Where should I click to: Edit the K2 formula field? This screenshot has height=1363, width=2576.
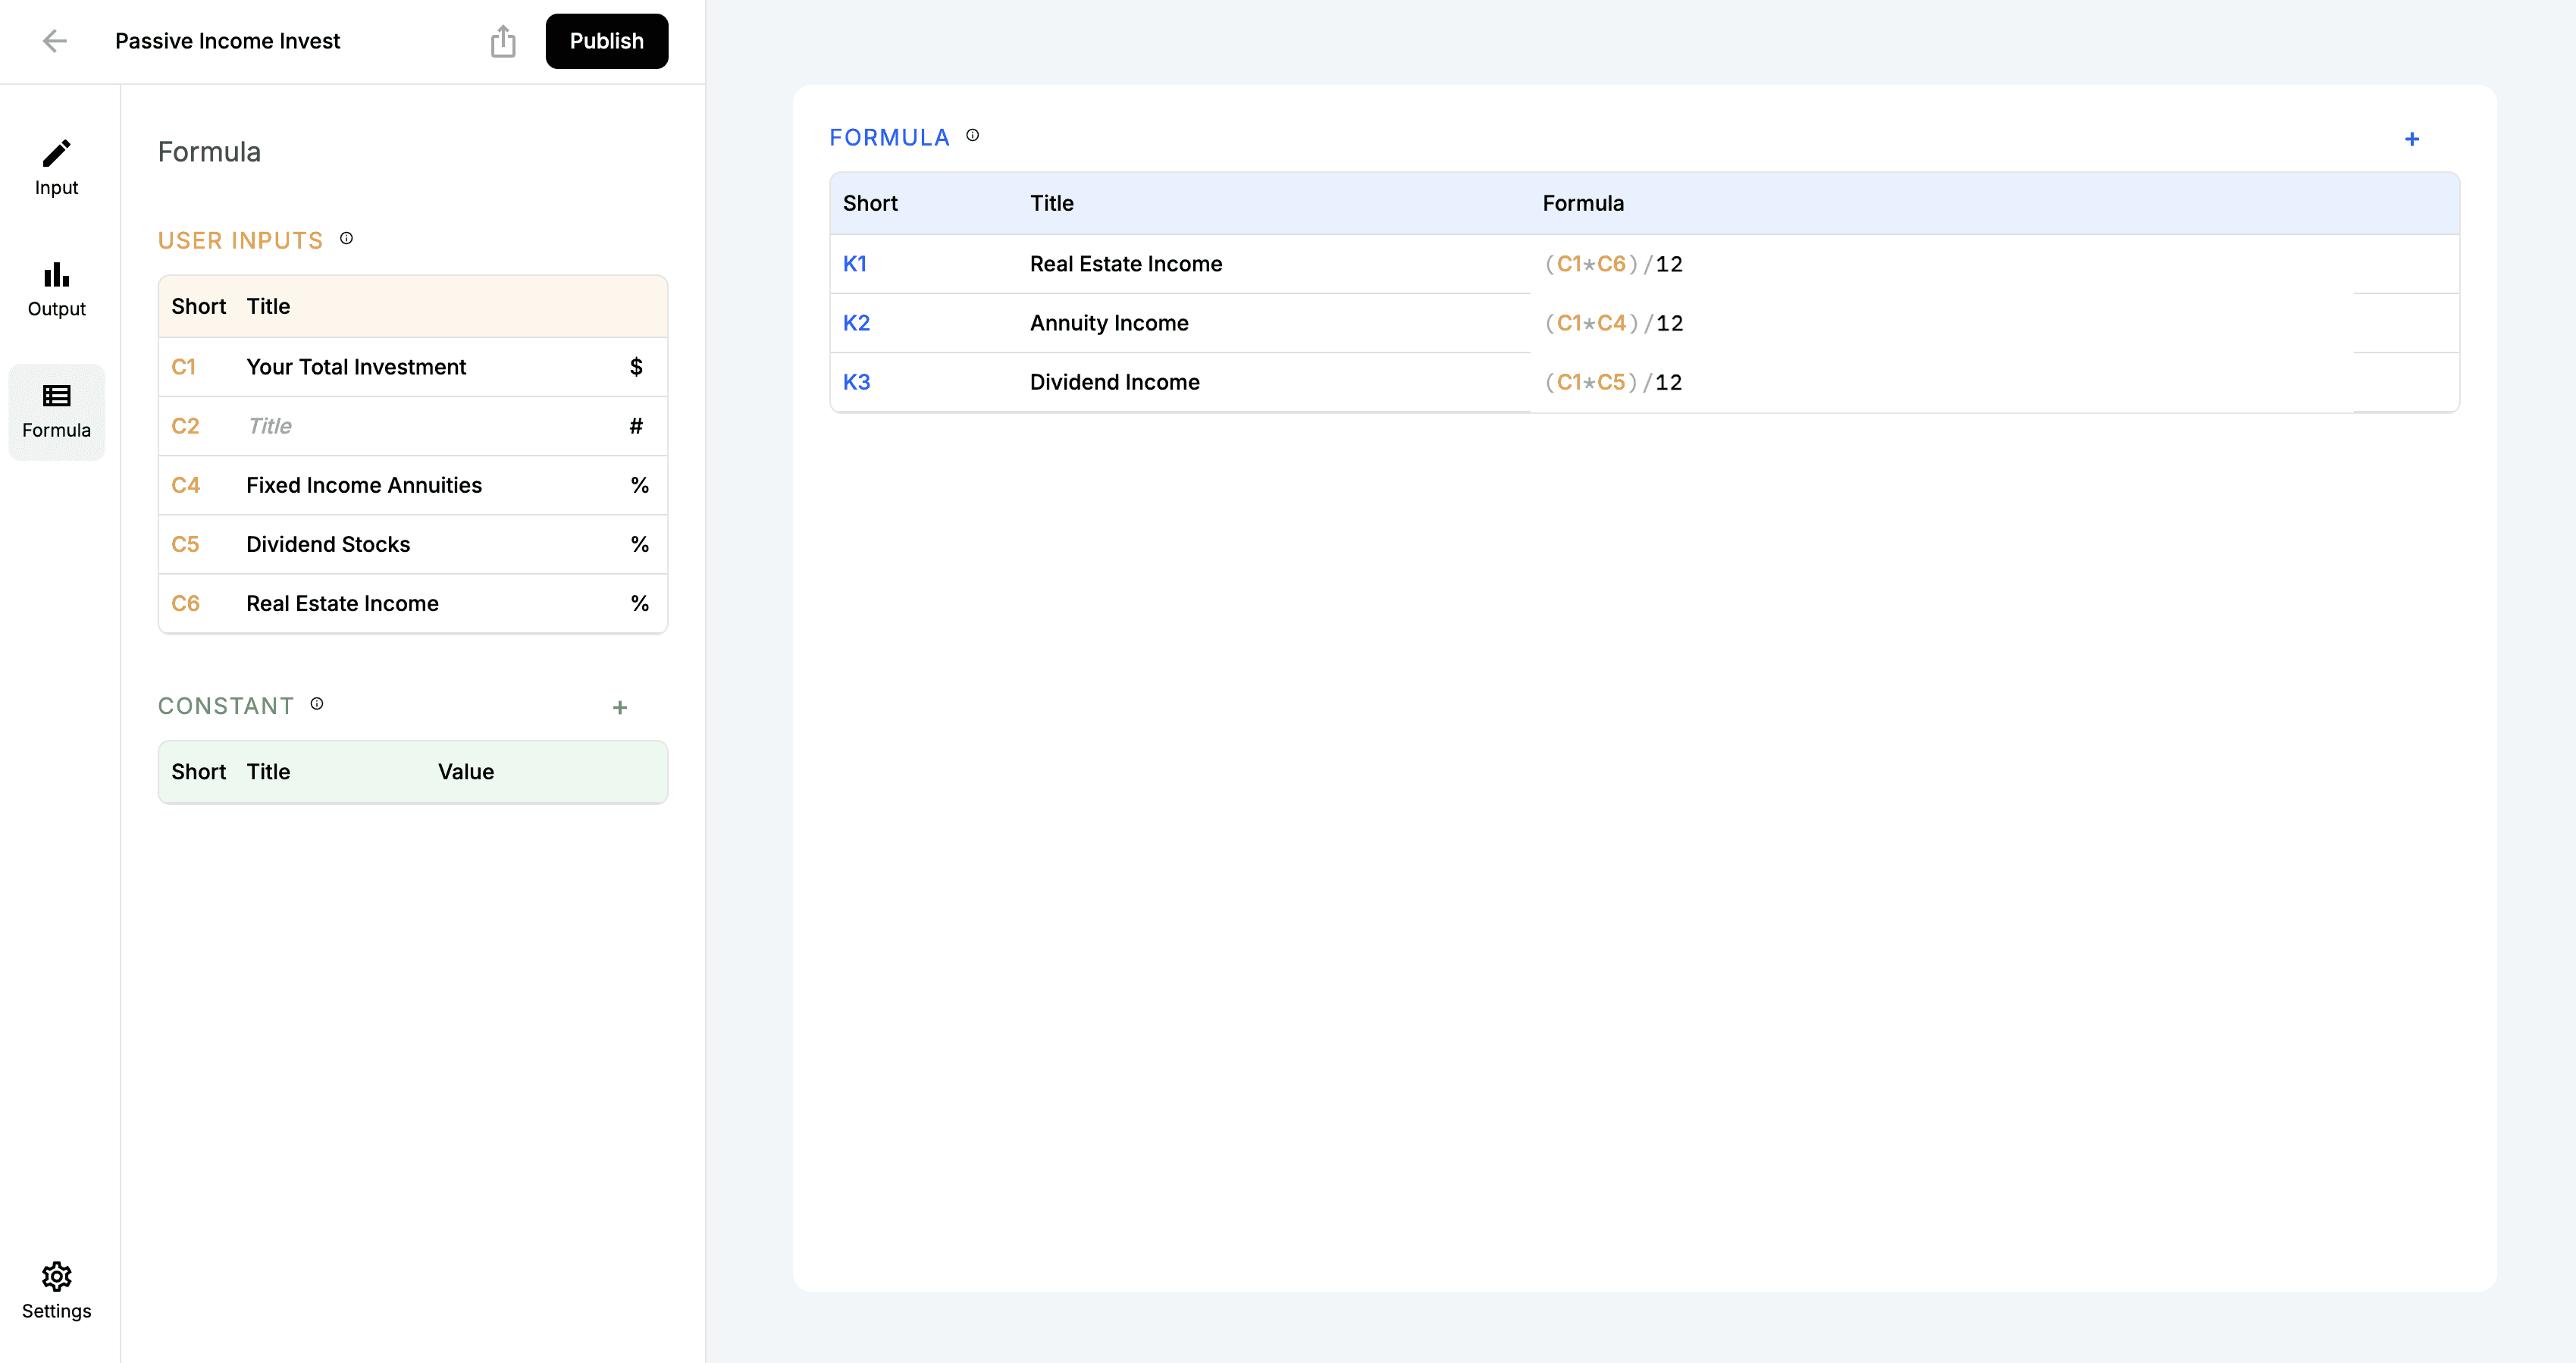pos(1940,323)
